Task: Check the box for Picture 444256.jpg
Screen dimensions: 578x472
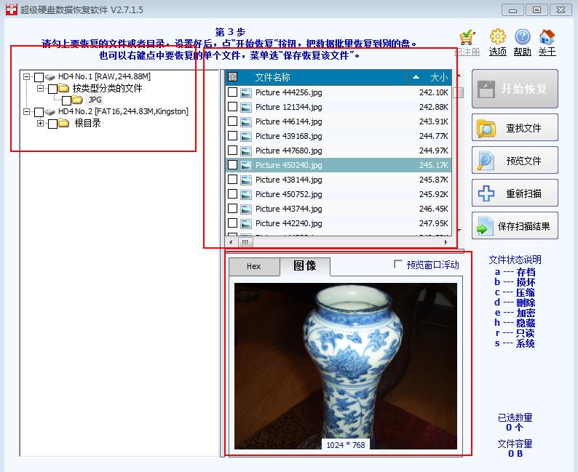Action: [x=233, y=92]
